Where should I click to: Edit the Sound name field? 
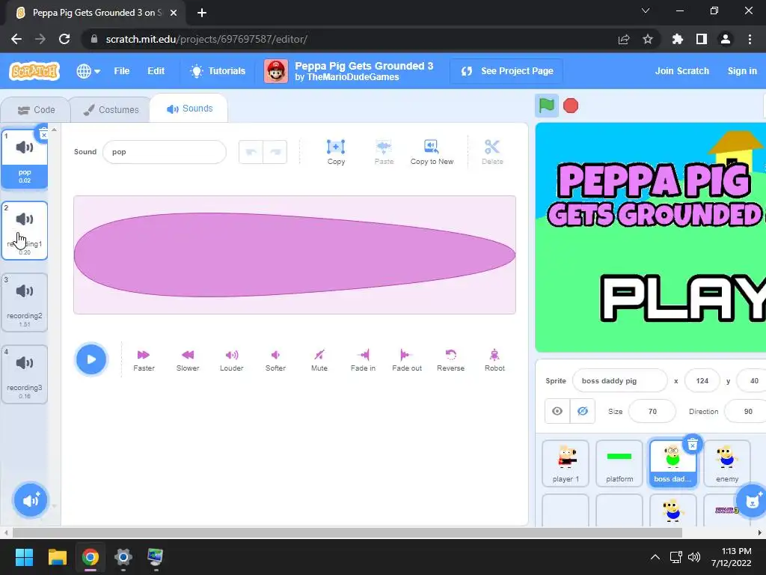point(164,152)
